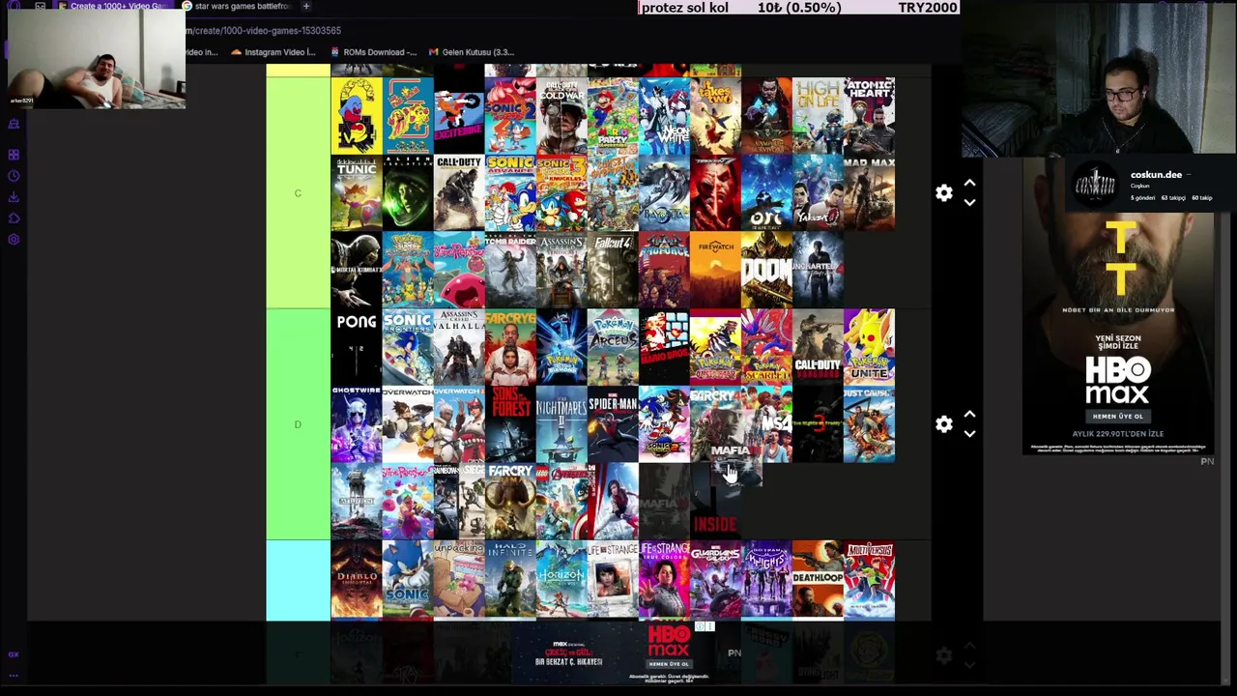Click 'HEMEN ÜYE OL' on right HBO Max ad
The height and width of the screenshot is (696, 1237).
point(1117,416)
